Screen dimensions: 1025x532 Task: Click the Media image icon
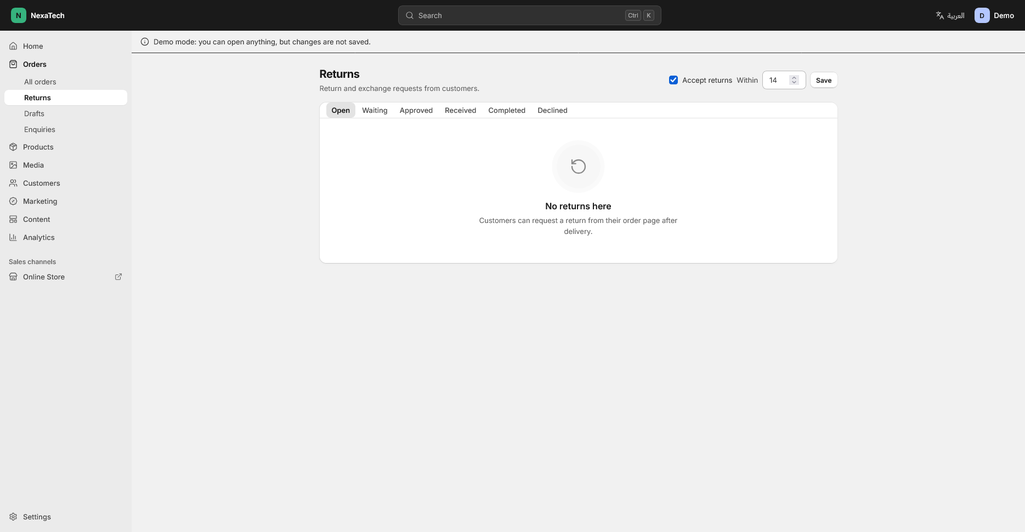[x=13, y=165]
